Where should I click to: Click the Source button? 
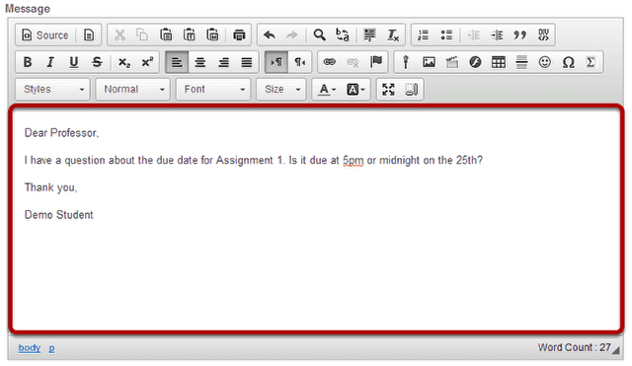pyautogui.click(x=45, y=36)
